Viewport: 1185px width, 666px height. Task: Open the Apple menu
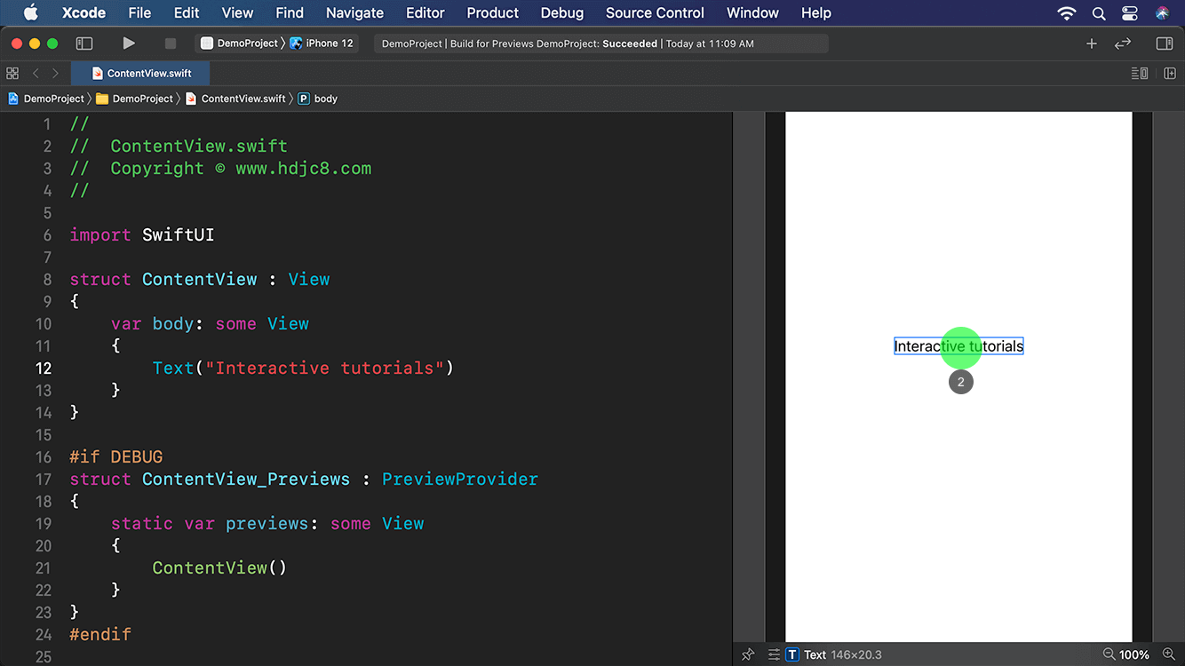(x=30, y=12)
